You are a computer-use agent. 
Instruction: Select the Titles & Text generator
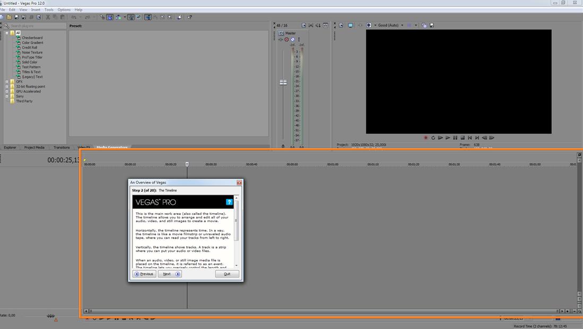(x=31, y=72)
